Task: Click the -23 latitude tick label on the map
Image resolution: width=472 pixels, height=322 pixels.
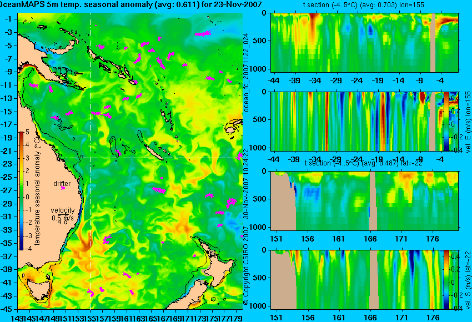Action: pos(8,164)
